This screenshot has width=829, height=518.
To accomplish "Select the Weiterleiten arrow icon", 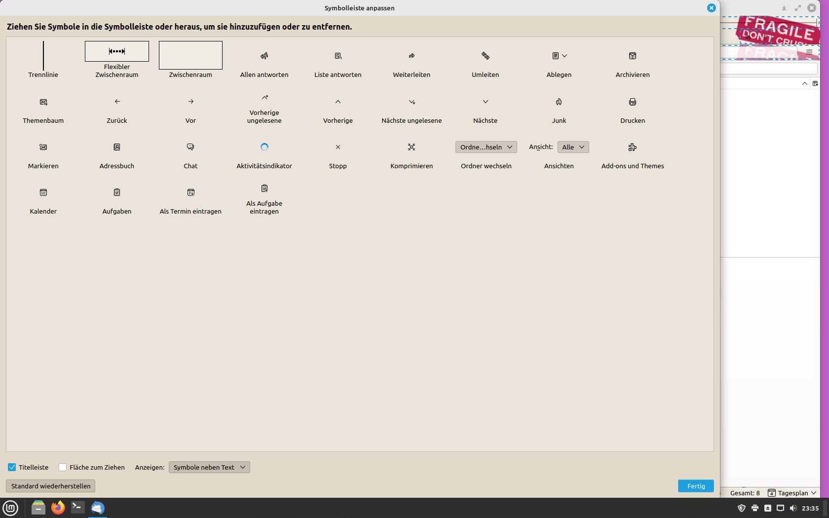I will [x=412, y=56].
